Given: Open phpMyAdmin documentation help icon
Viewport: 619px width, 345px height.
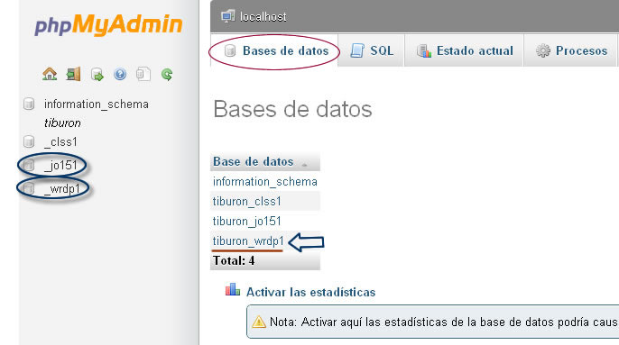Looking at the screenshot, I should pyautogui.click(x=120, y=74).
